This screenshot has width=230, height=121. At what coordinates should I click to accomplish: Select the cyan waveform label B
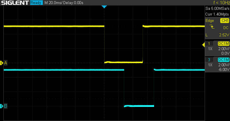(x=6, y=106)
